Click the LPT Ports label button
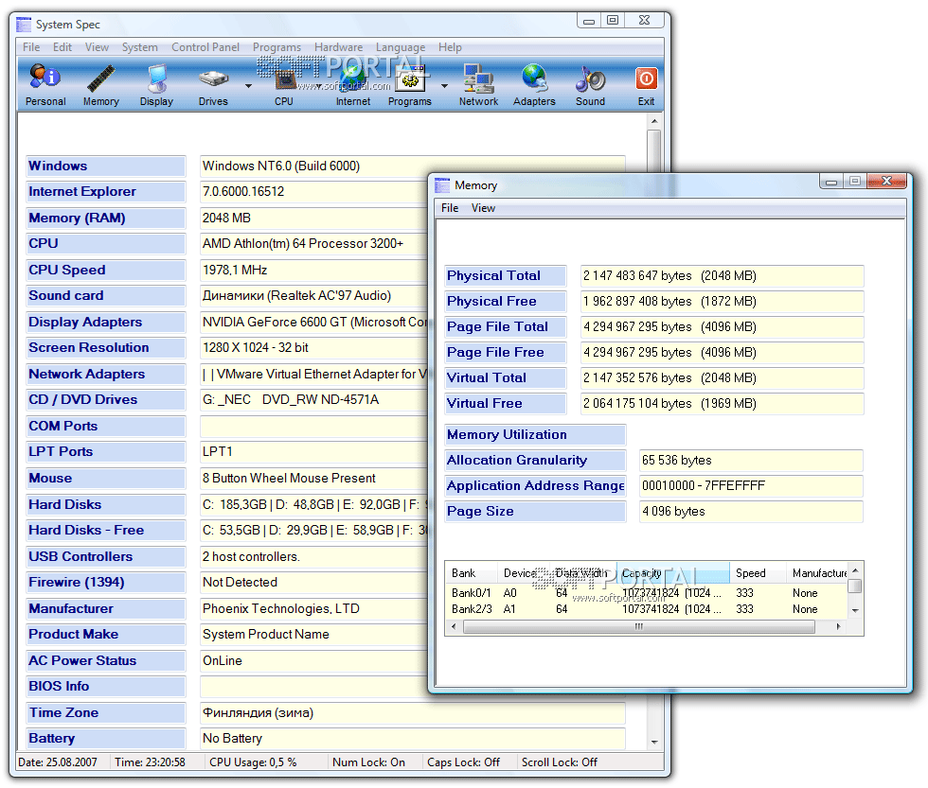This screenshot has height=788, width=928. [x=106, y=451]
